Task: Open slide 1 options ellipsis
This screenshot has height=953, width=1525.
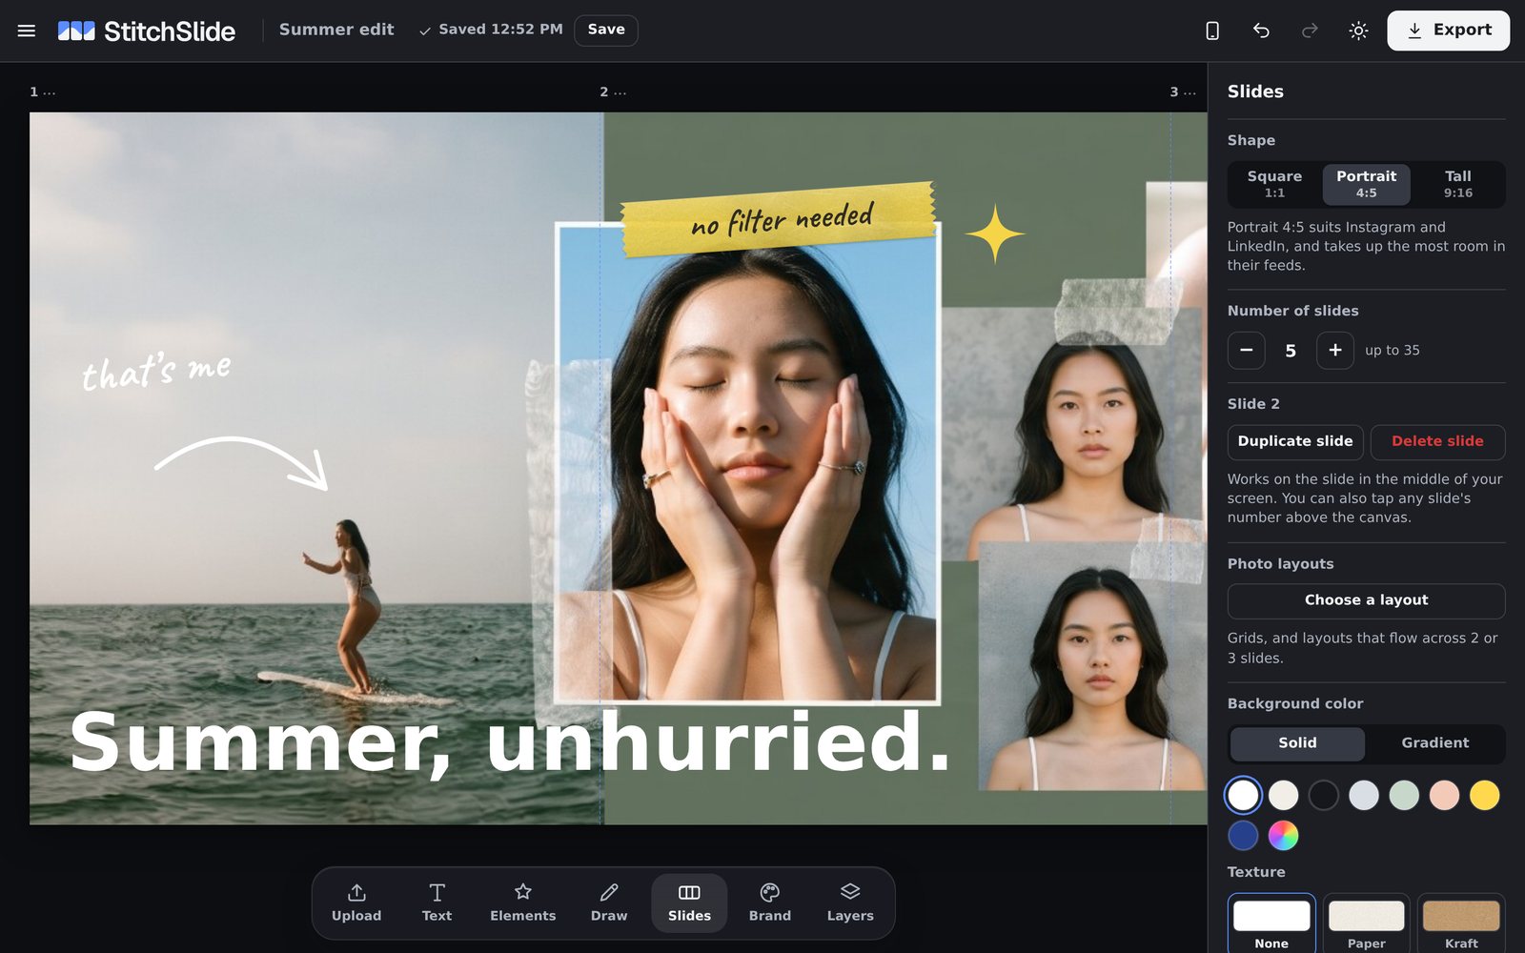Action: tap(50, 92)
